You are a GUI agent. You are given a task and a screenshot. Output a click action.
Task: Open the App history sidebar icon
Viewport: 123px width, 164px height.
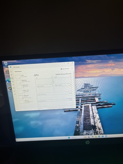click(x=13, y=81)
